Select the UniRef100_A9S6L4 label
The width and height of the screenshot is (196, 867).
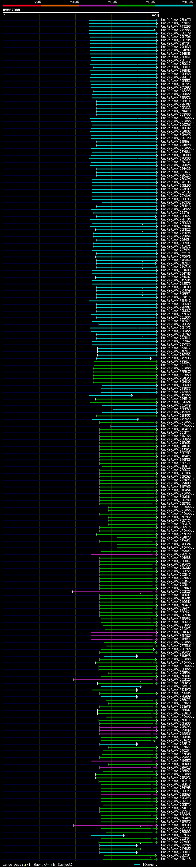(176, 361)
